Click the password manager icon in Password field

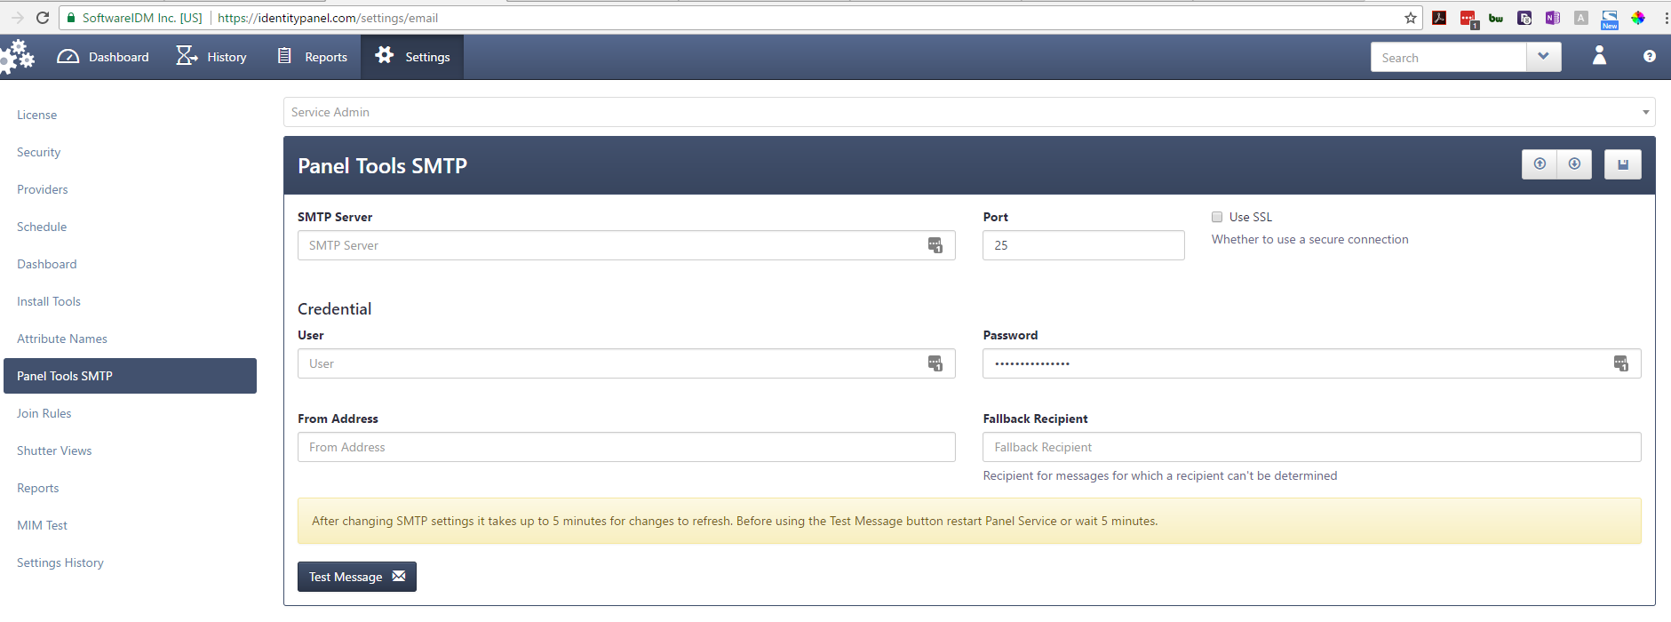click(1621, 363)
